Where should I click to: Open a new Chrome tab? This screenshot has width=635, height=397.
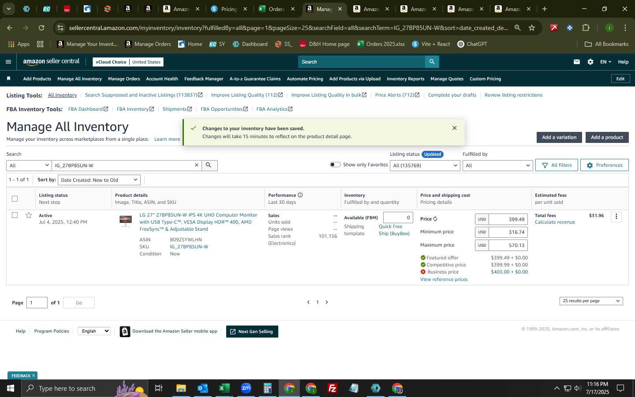point(545,9)
